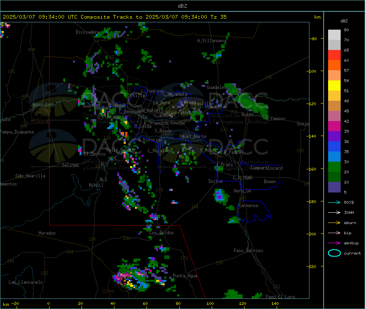Image resolution: width=365 pixels, height=309 pixels.
Task: Click the cyan 'current' ellipse legend symbol
Action: (x=334, y=253)
